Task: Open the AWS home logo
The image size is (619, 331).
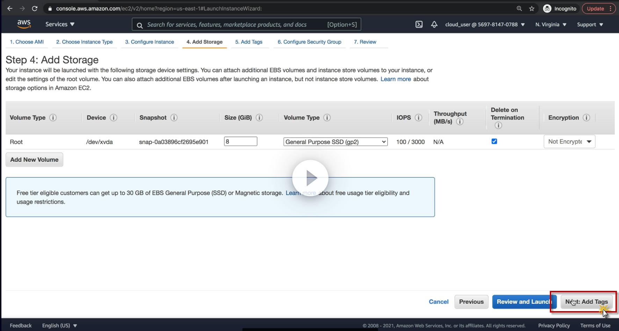Action: click(24, 24)
